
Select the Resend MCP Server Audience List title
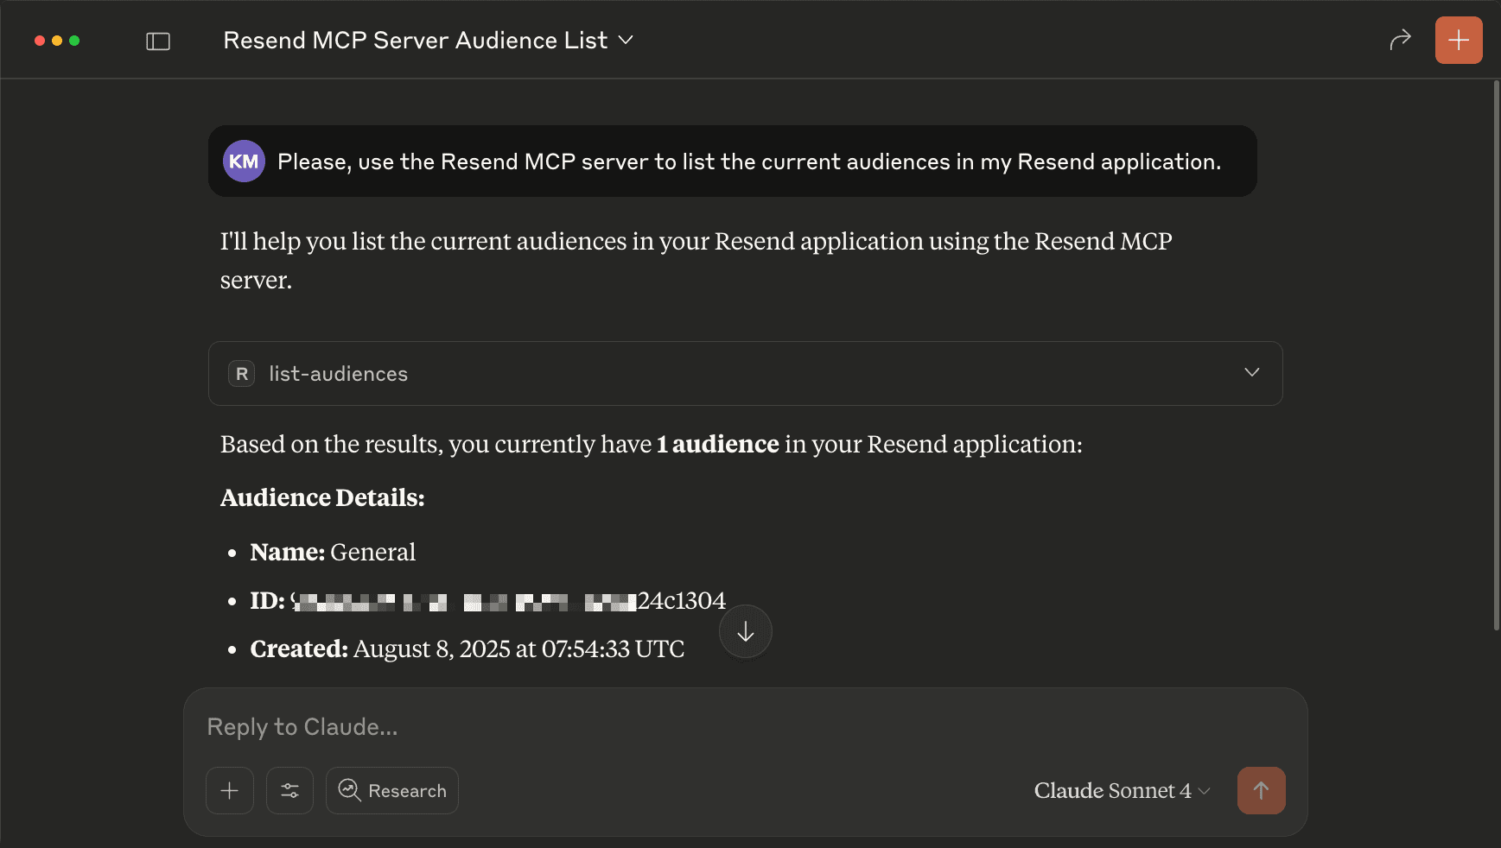coord(415,40)
